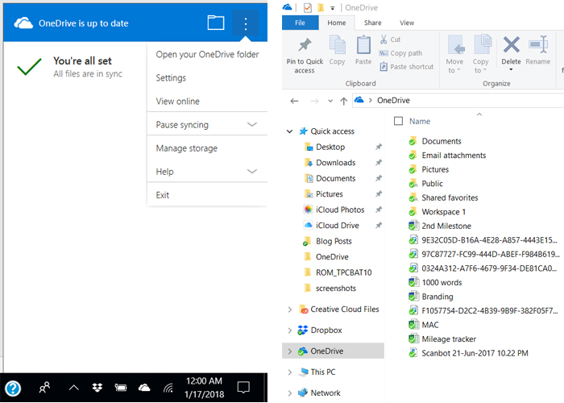Screen dimensions: 564x403
Task: Click the Copy ribbon button
Action: (337, 50)
